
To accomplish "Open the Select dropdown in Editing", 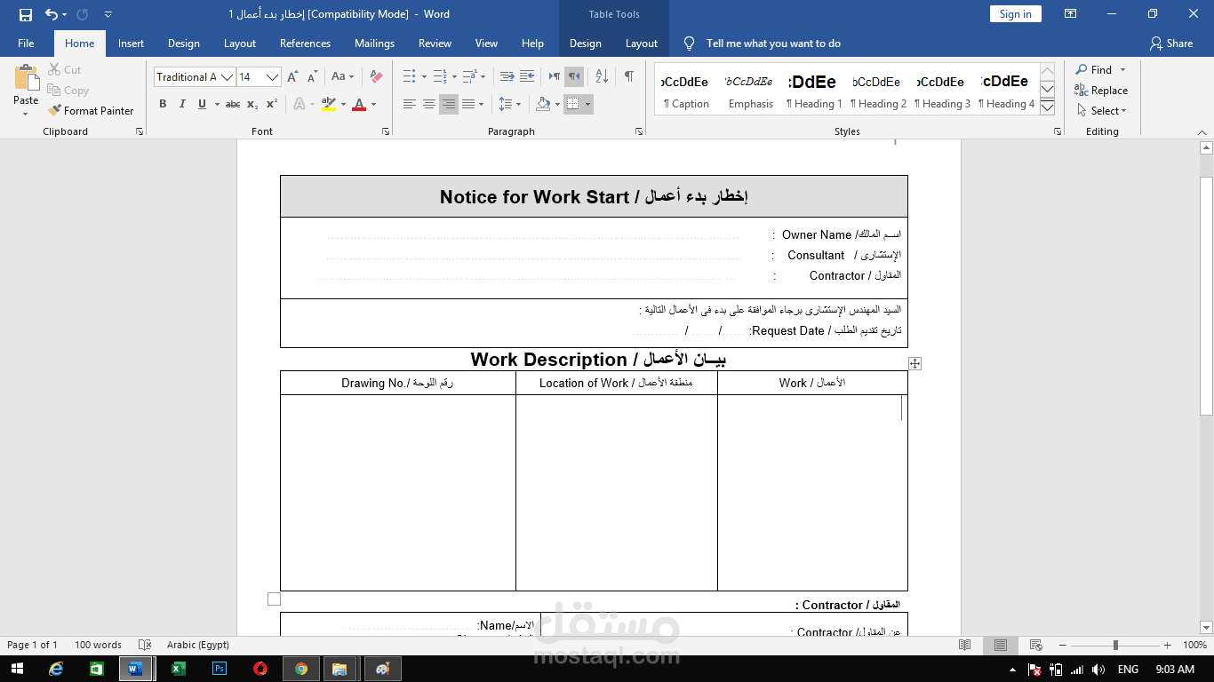I will (1102, 111).
